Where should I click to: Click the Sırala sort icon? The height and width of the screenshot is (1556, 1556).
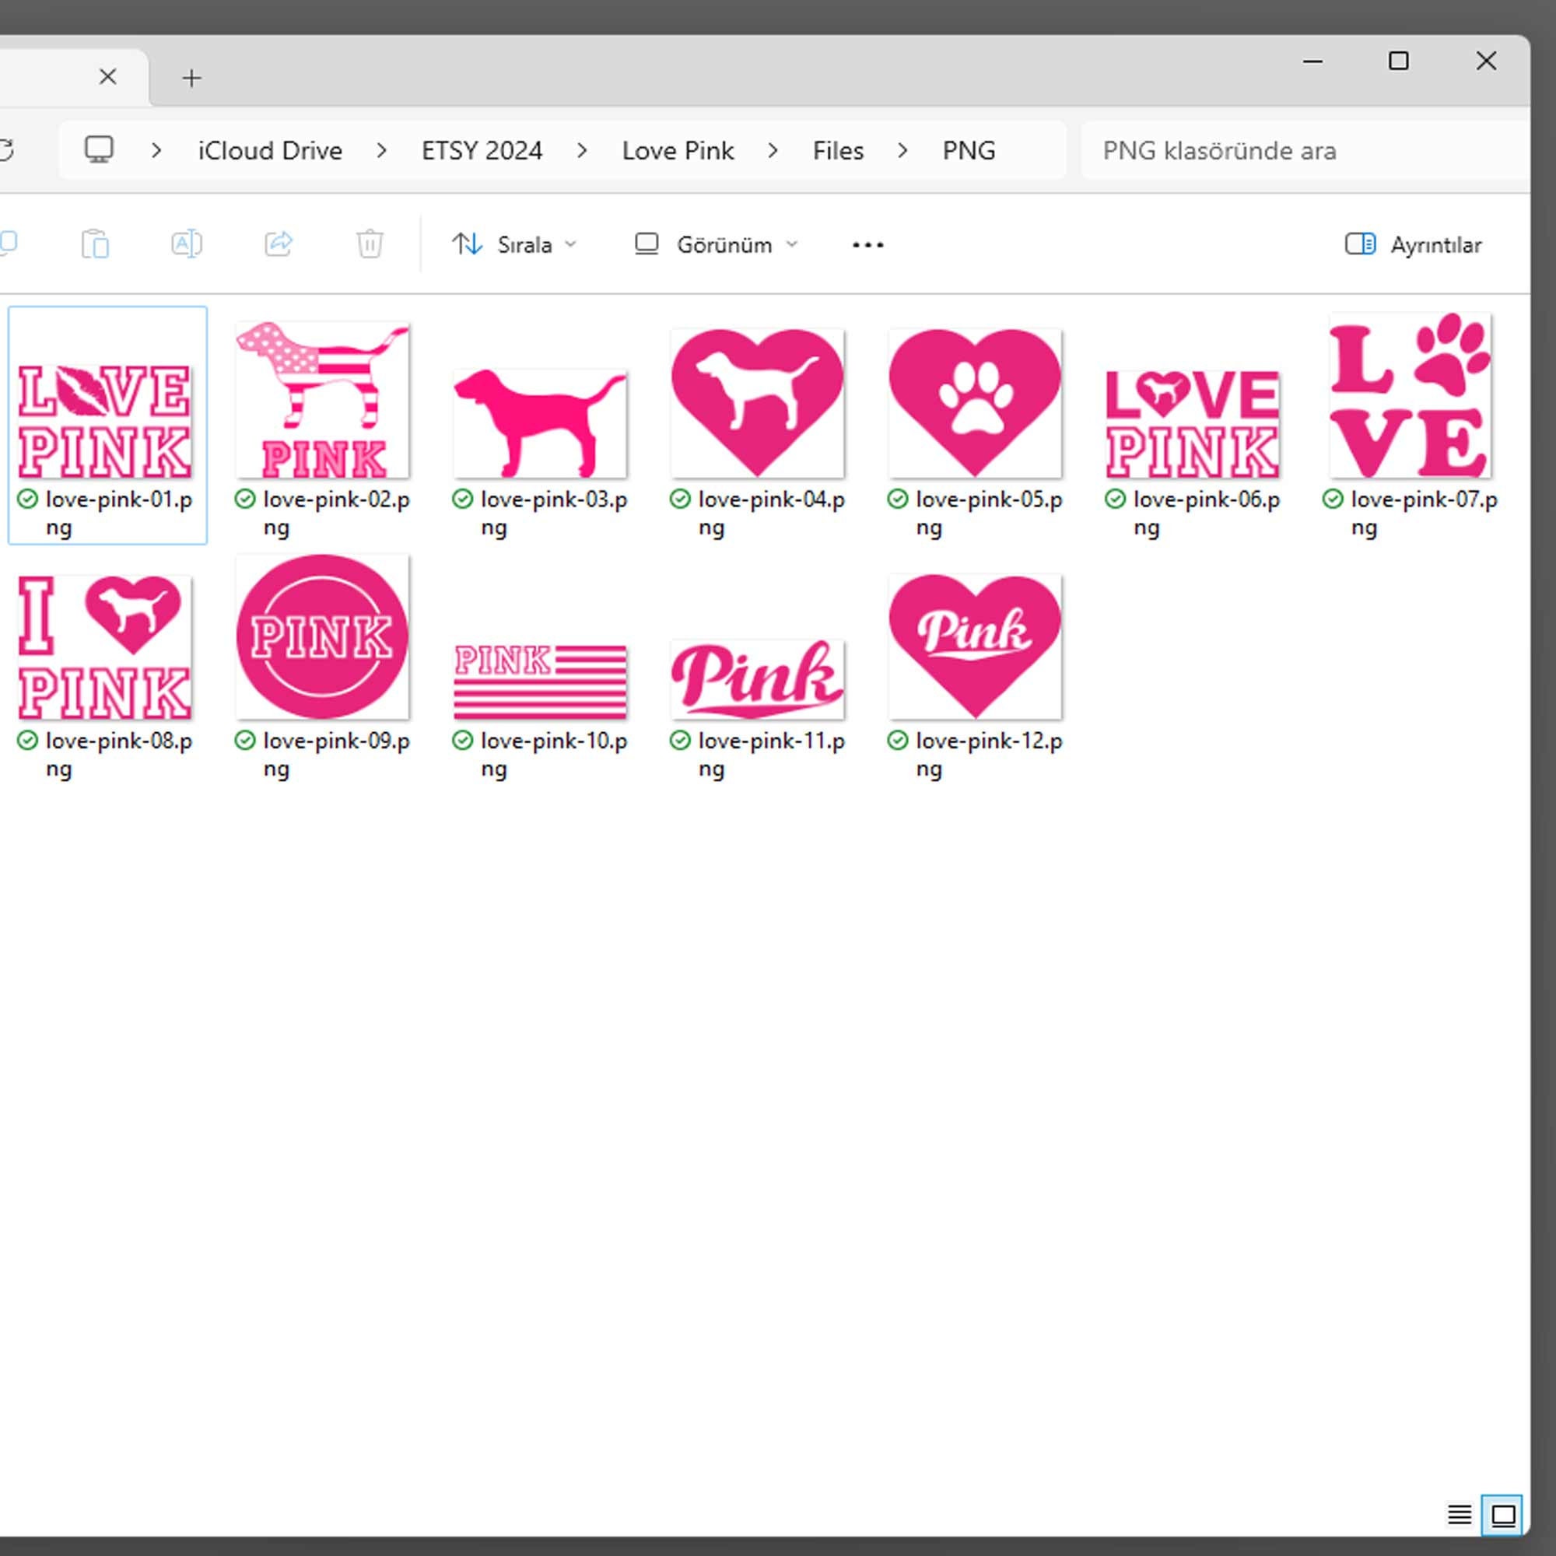tap(468, 244)
